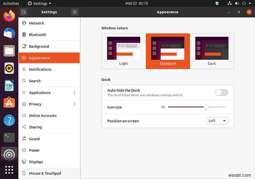The image size is (255, 179).
Task: Select the Dark window color theme
Action: [x=212, y=51]
